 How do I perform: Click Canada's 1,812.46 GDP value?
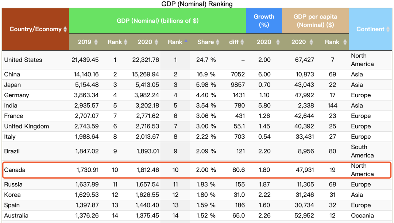point(148,170)
